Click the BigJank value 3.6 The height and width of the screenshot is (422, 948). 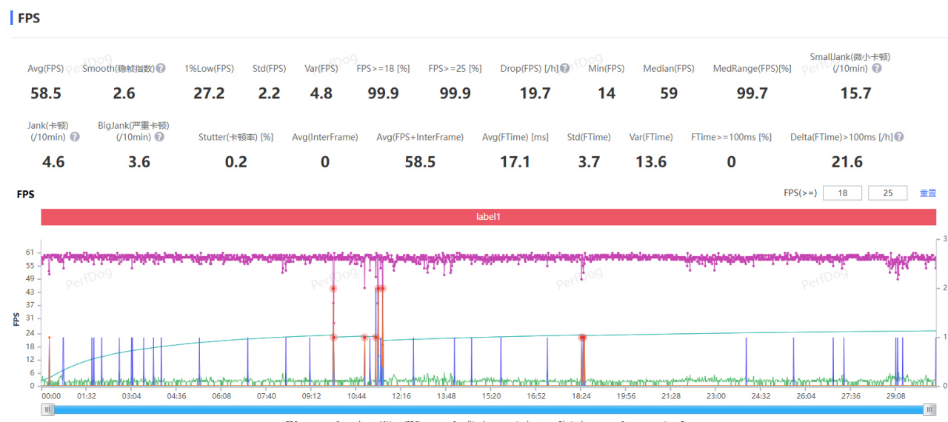pos(139,162)
